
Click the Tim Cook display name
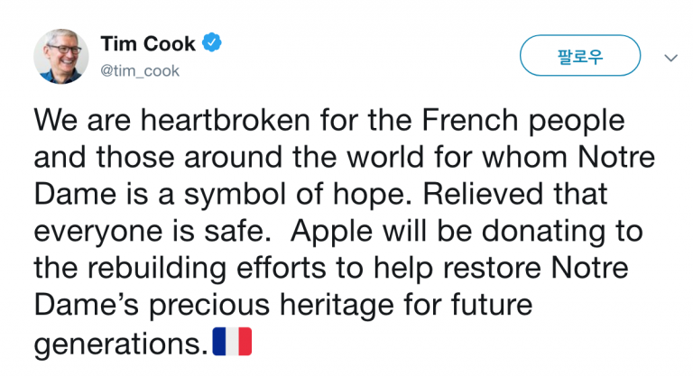(148, 42)
